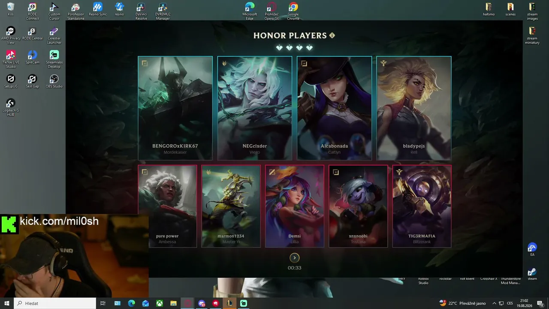Open the stream images folder
The height and width of the screenshot is (309, 549).
(x=532, y=12)
